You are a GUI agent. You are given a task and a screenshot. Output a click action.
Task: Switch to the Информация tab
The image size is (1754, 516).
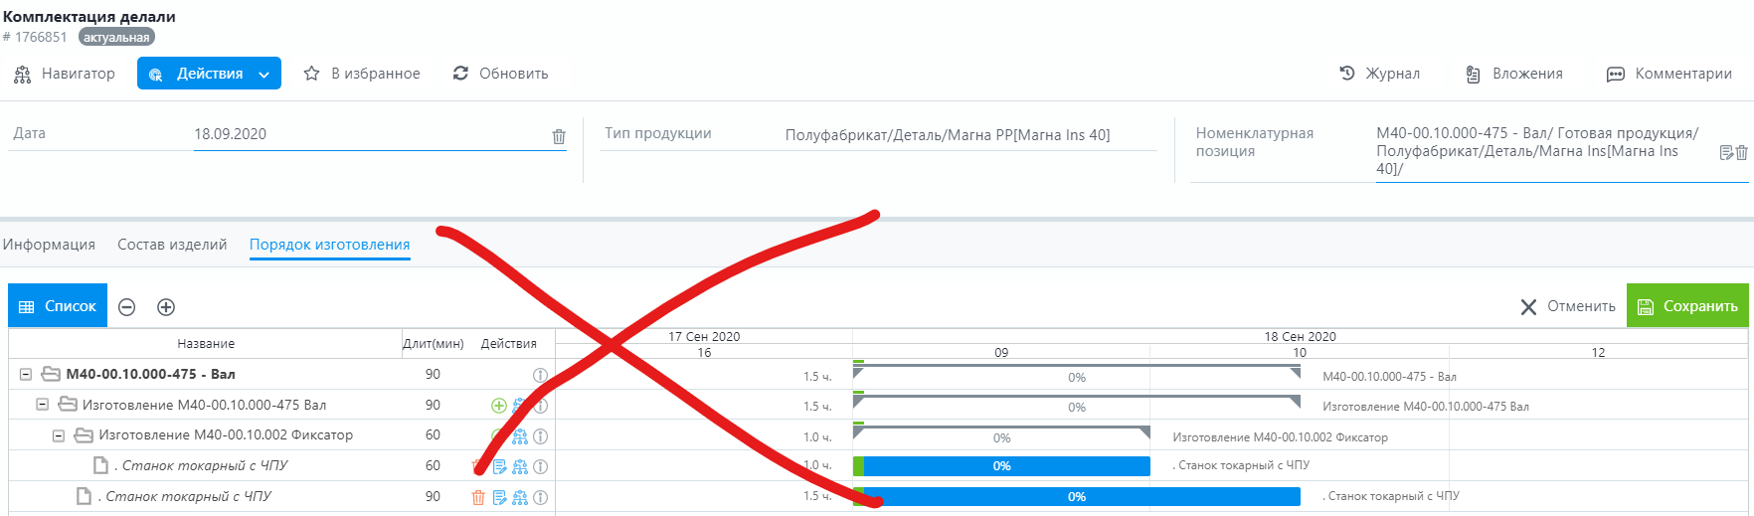point(49,245)
